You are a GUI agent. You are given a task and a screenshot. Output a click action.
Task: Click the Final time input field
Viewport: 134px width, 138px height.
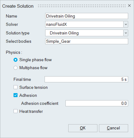pyautogui.click(x=86, y=79)
